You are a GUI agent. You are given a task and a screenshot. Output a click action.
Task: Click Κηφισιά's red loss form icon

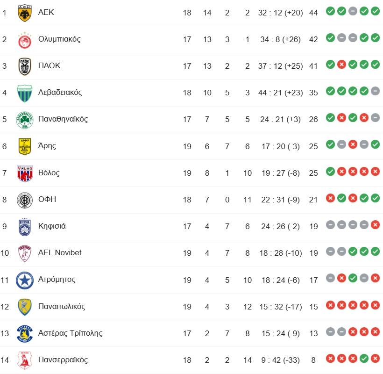coord(375,225)
